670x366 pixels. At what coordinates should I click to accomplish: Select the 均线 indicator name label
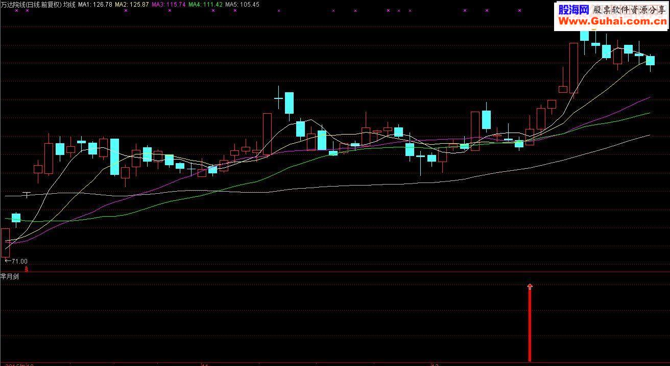coord(69,5)
